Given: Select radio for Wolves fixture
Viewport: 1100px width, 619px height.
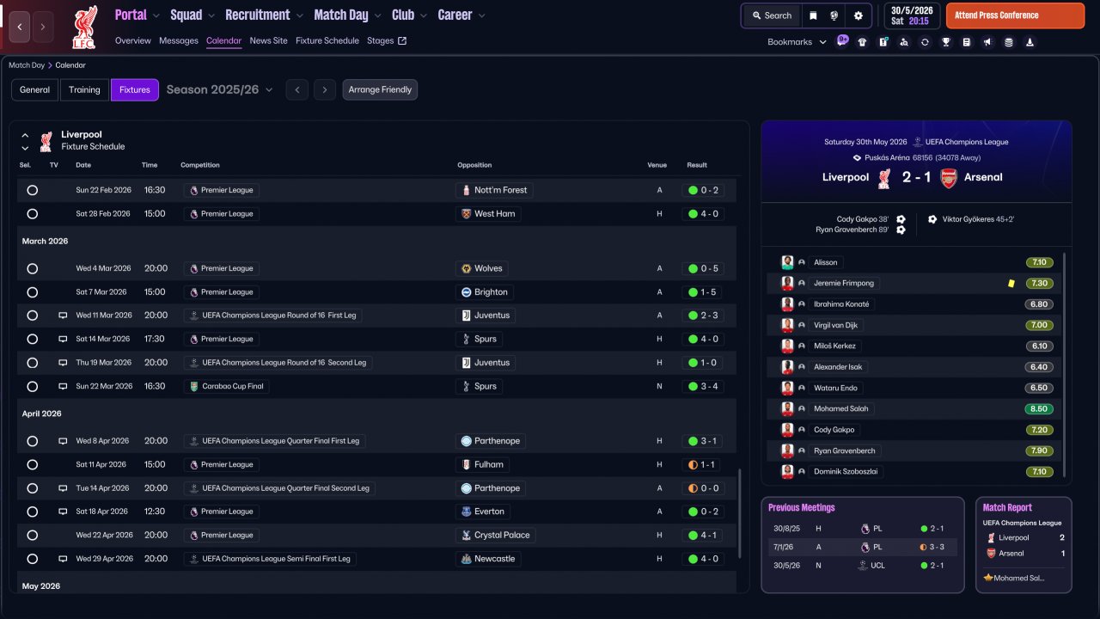Looking at the screenshot, I should pyautogui.click(x=33, y=268).
